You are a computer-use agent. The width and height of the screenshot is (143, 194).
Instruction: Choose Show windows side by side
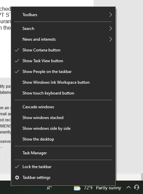(x=63, y=128)
